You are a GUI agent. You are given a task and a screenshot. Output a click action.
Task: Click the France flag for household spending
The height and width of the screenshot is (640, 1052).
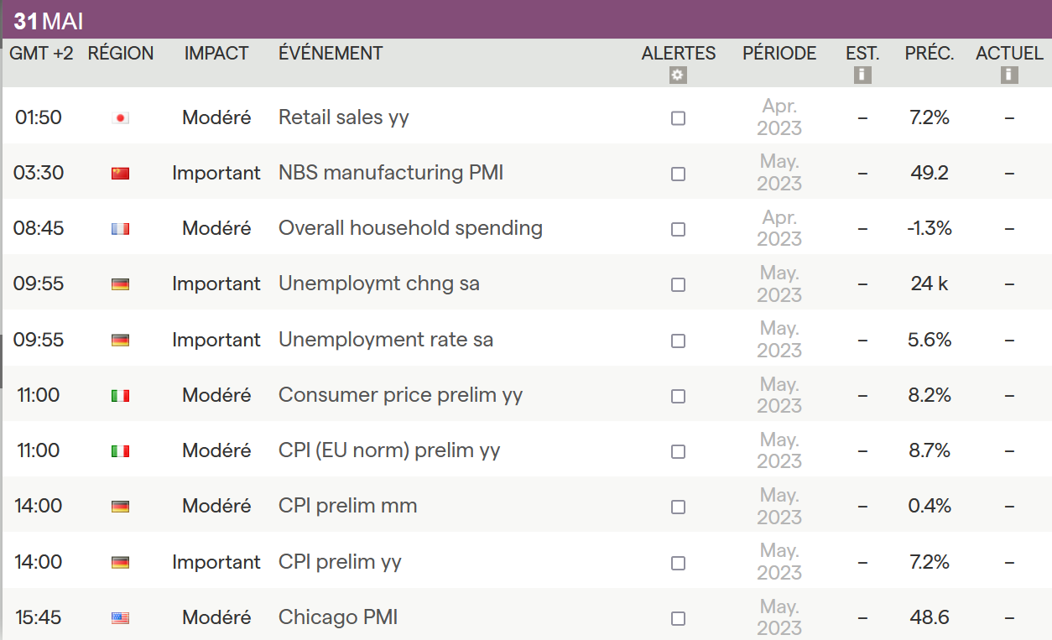point(120,229)
